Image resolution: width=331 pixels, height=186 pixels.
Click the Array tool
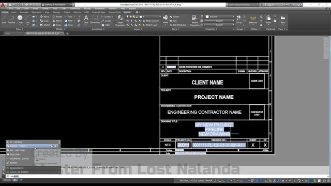pyautogui.click(x=69, y=25)
